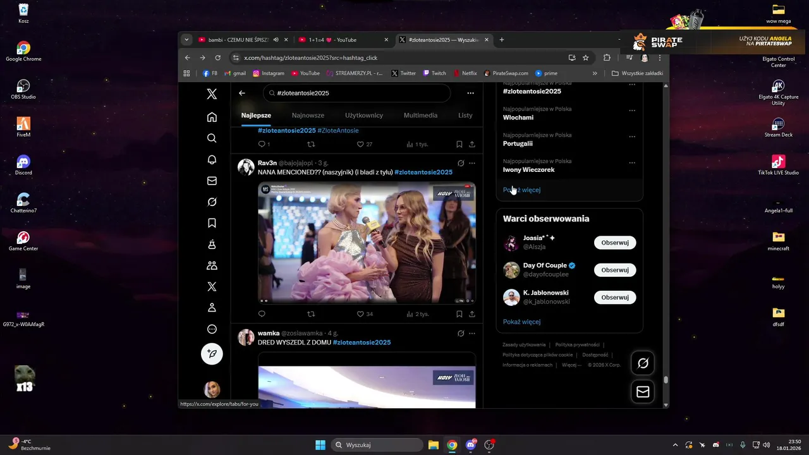Click Pokaż więcej under Warci obserwowania
The width and height of the screenshot is (809, 455).
(x=521, y=322)
